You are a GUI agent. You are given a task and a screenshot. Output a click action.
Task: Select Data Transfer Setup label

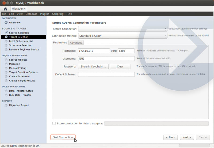pos(21,91)
